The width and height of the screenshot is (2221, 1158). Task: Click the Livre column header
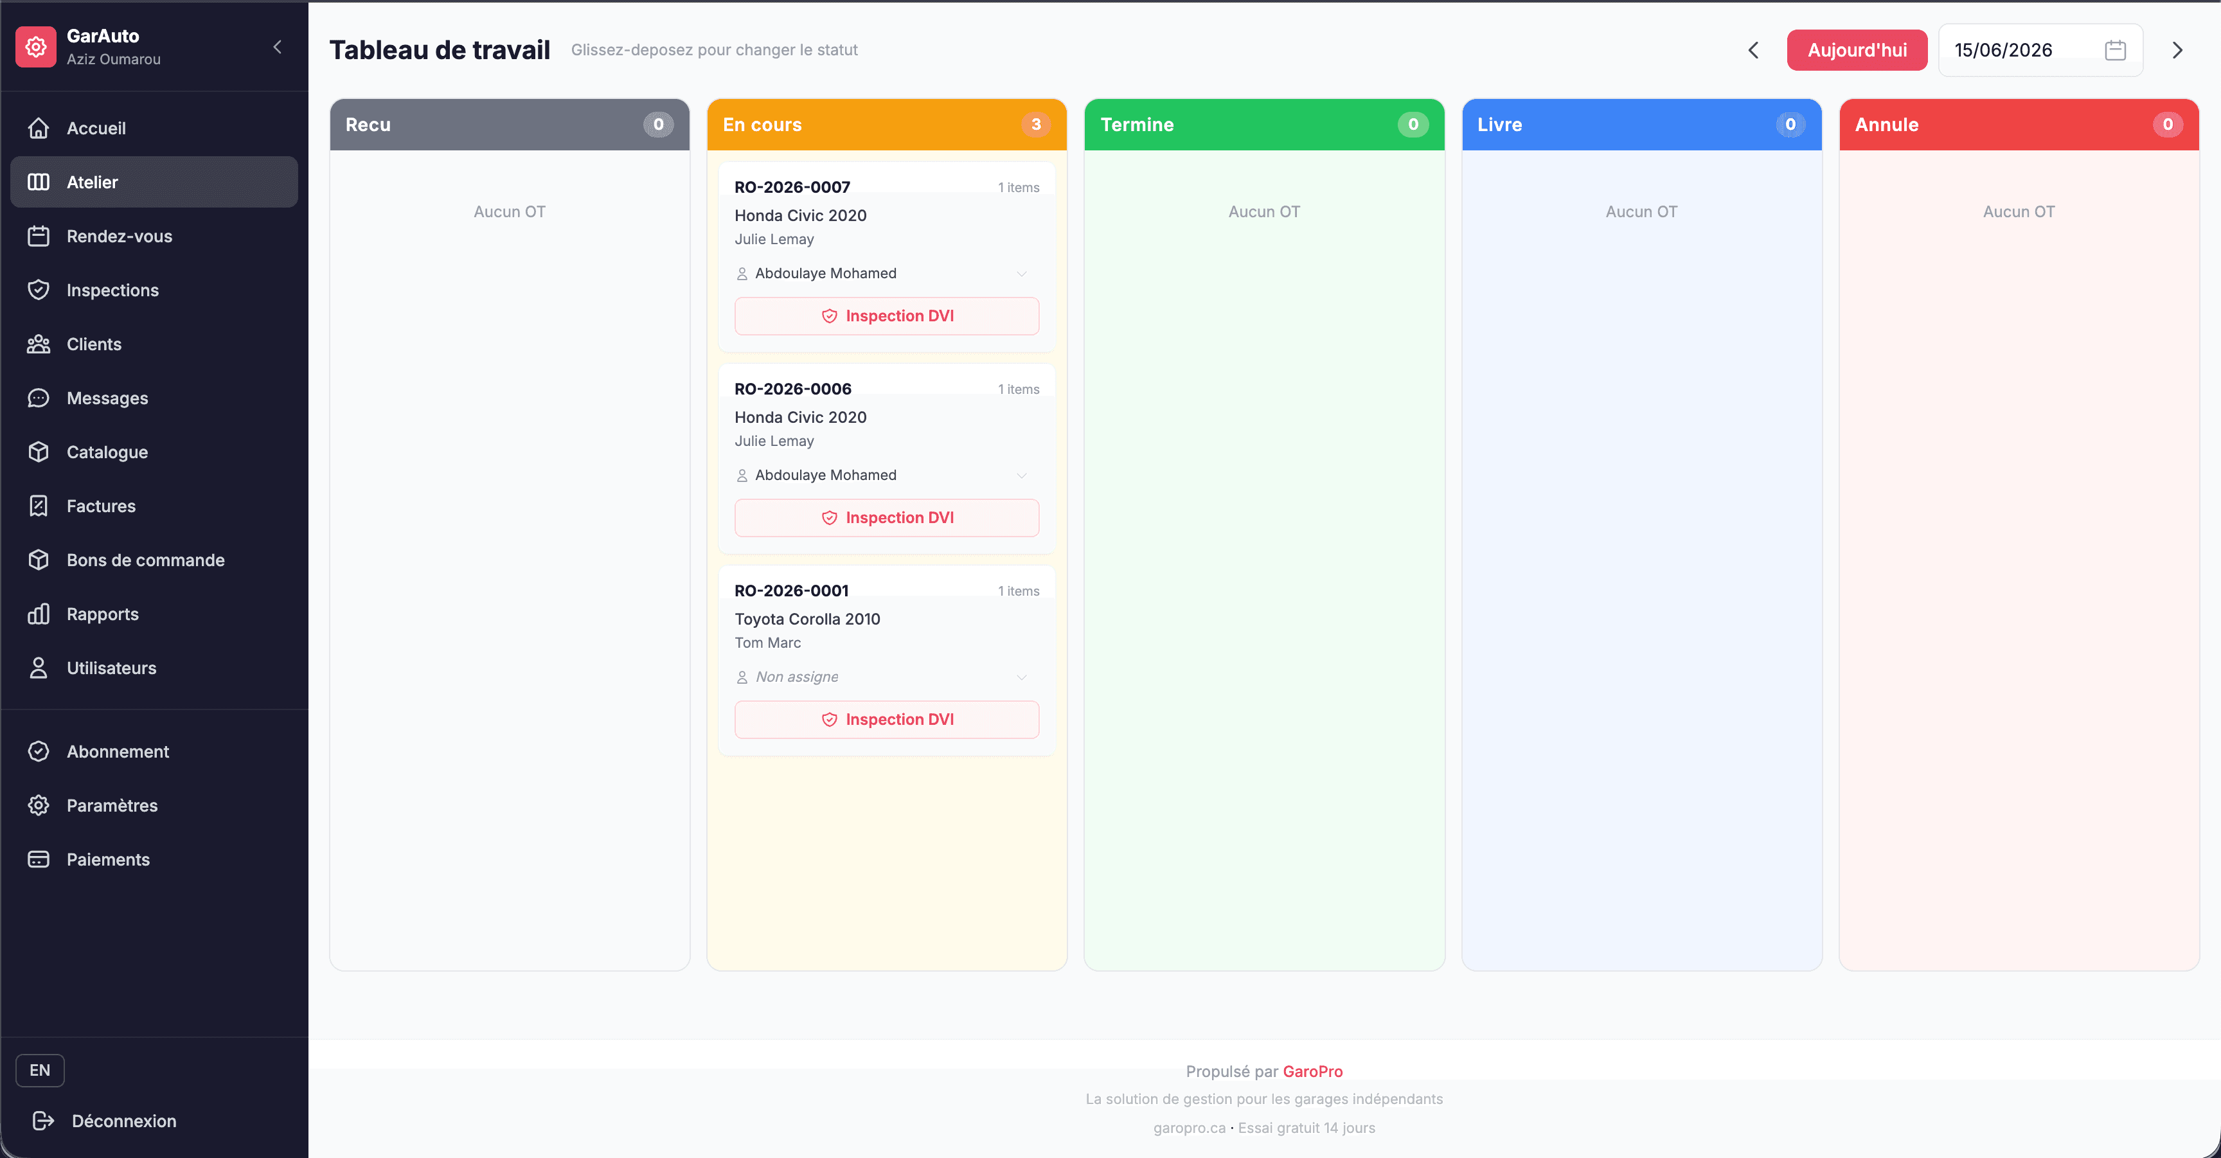tap(1641, 124)
